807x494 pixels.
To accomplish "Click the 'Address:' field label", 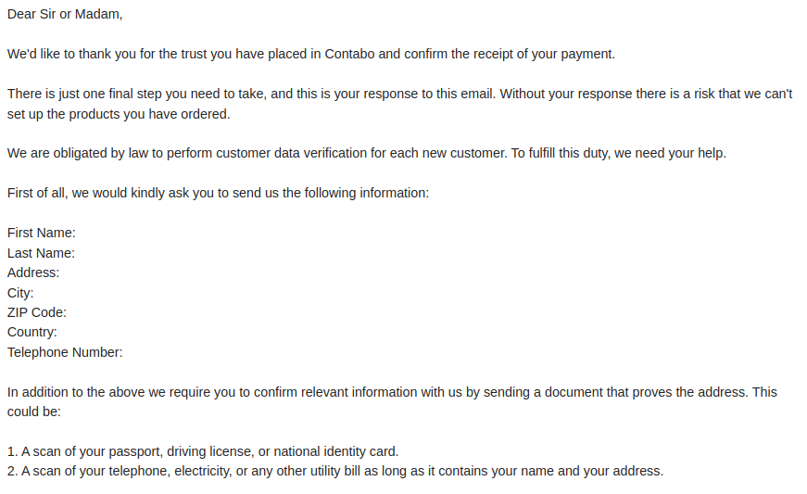I will [33, 272].
